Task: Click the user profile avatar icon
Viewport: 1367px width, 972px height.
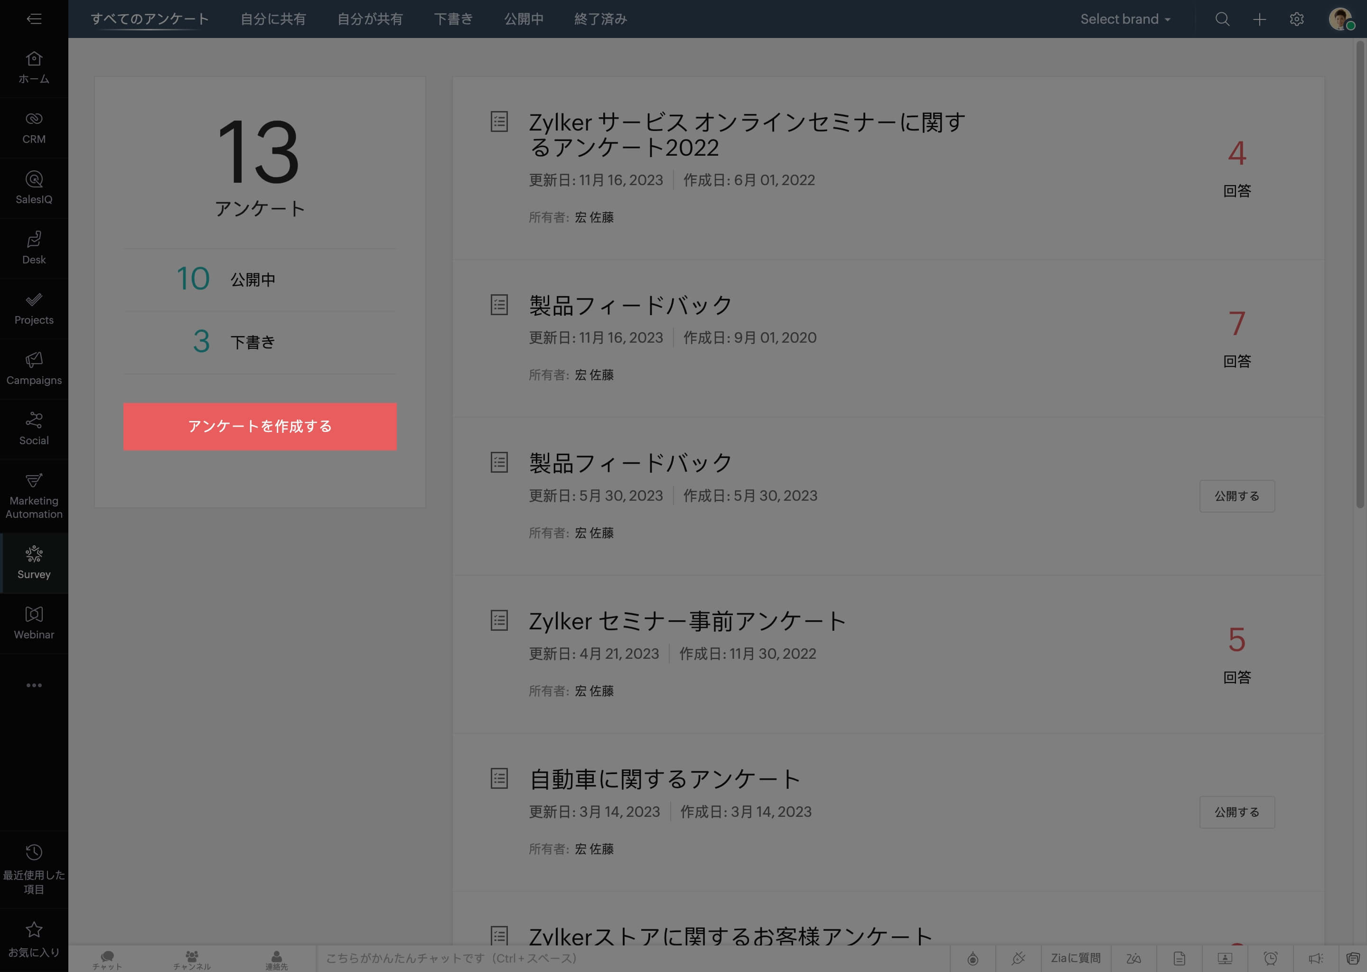Action: [1341, 18]
